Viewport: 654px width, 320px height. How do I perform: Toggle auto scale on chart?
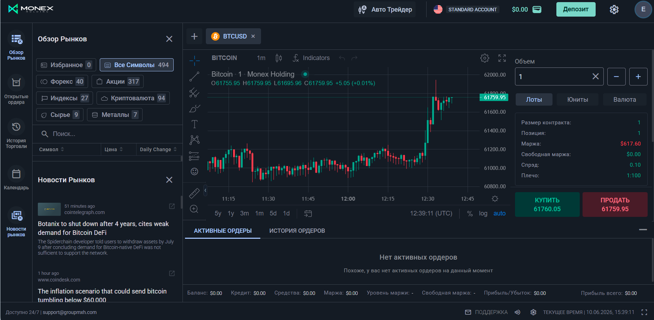[x=499, y=213]
